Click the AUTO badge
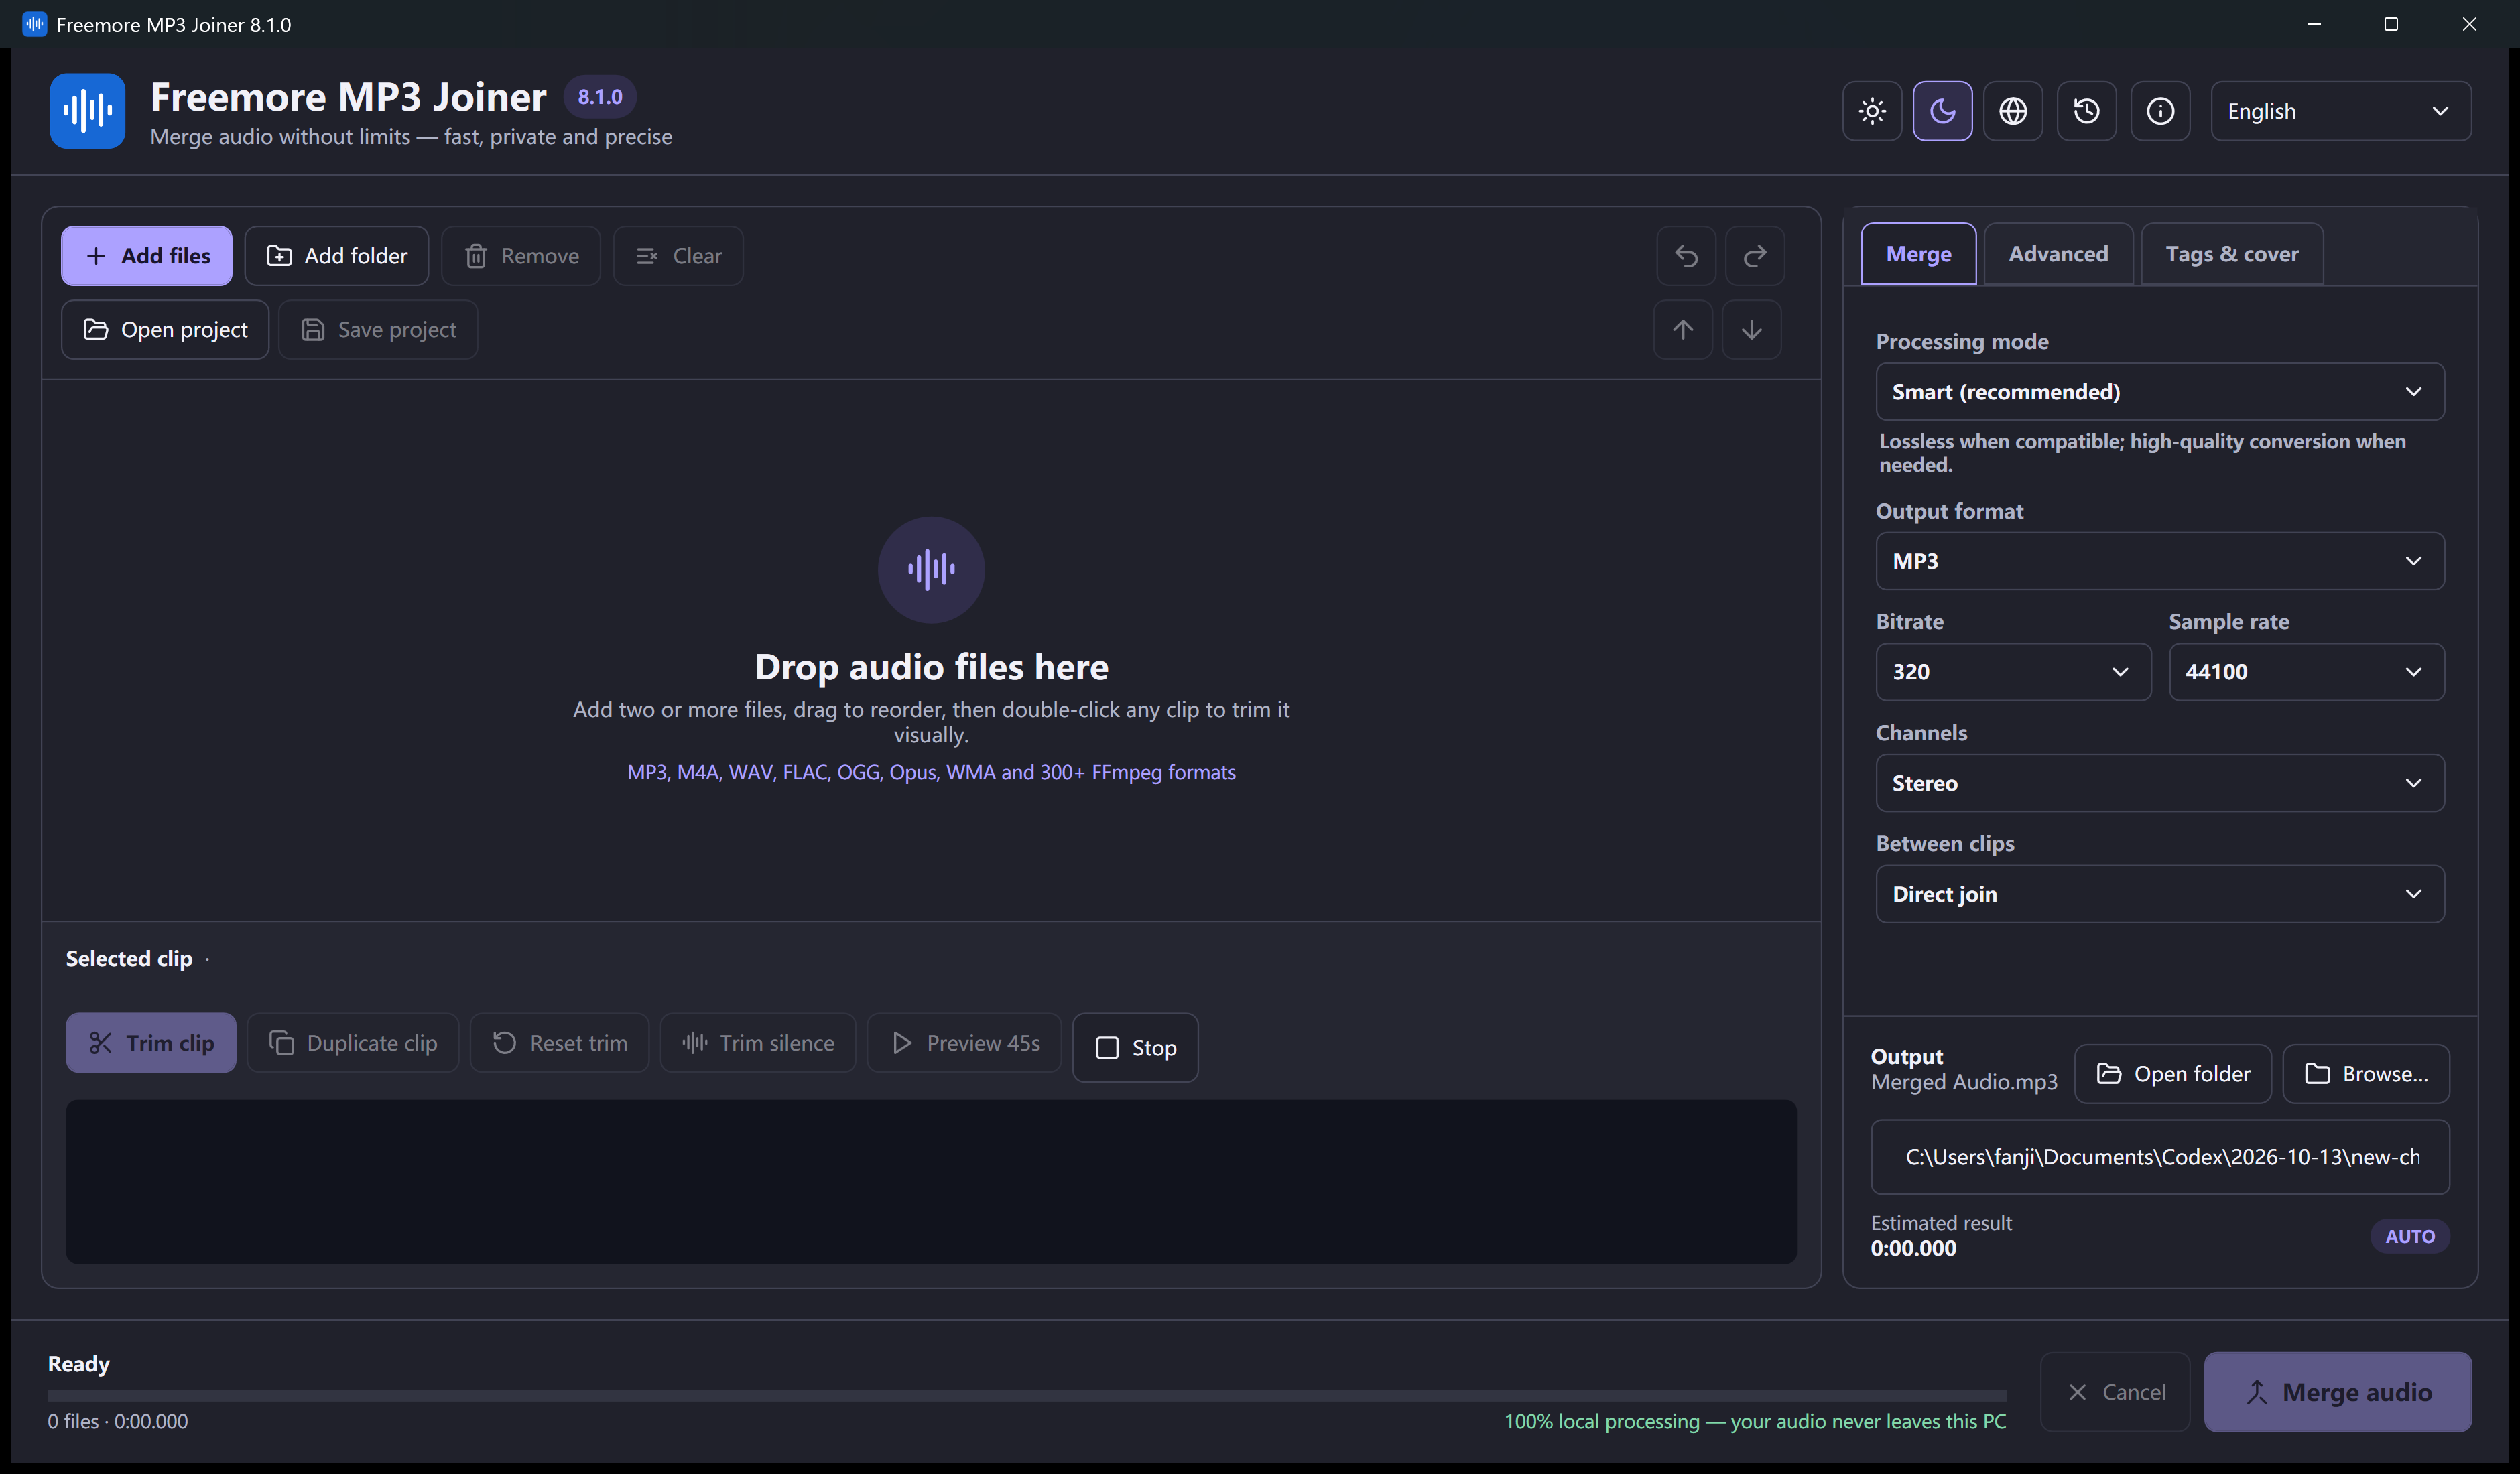 pyautogui.click(x=2410, y=1237)
